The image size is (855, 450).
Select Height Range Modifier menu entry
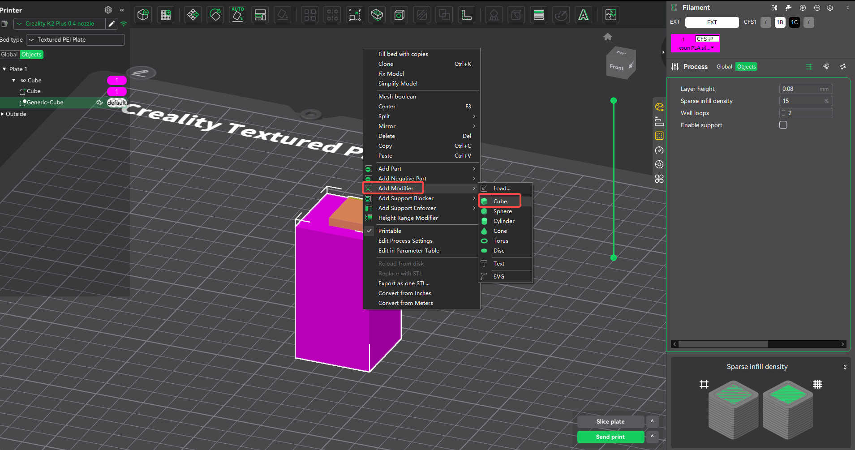click(408, 218)
